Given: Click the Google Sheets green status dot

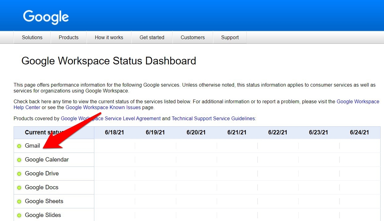Looking at the screenshot, I should tap(19, 202).
